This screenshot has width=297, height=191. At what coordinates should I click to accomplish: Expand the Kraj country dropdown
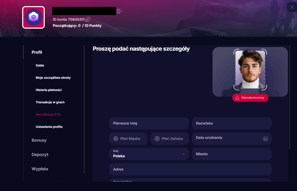[x=149, y=154]
